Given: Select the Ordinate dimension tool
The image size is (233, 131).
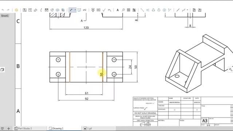Looking at the screenshot, I should click(79, 10).
